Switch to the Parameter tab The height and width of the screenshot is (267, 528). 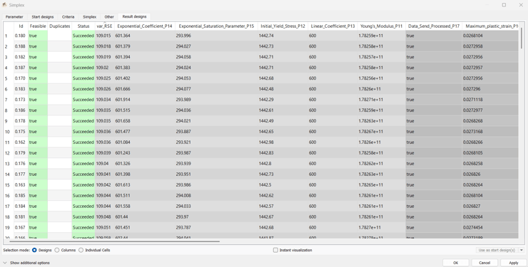pos(14,17)
